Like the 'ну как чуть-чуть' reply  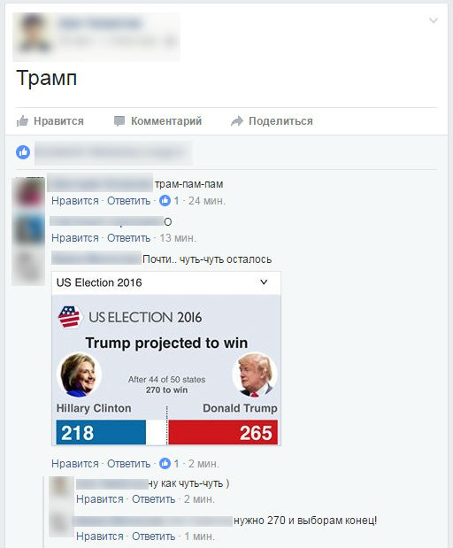coord(100,499)
